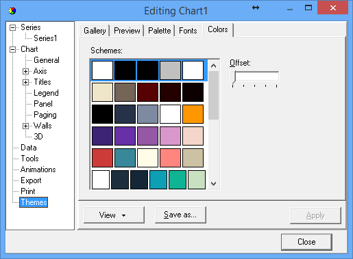Click the scheme list scroll up arrow

213,66
